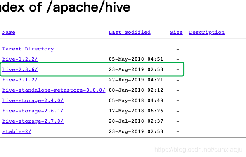
Task: Open the hive-storage-2.7.0/ folder
Action: coord(33,121)
